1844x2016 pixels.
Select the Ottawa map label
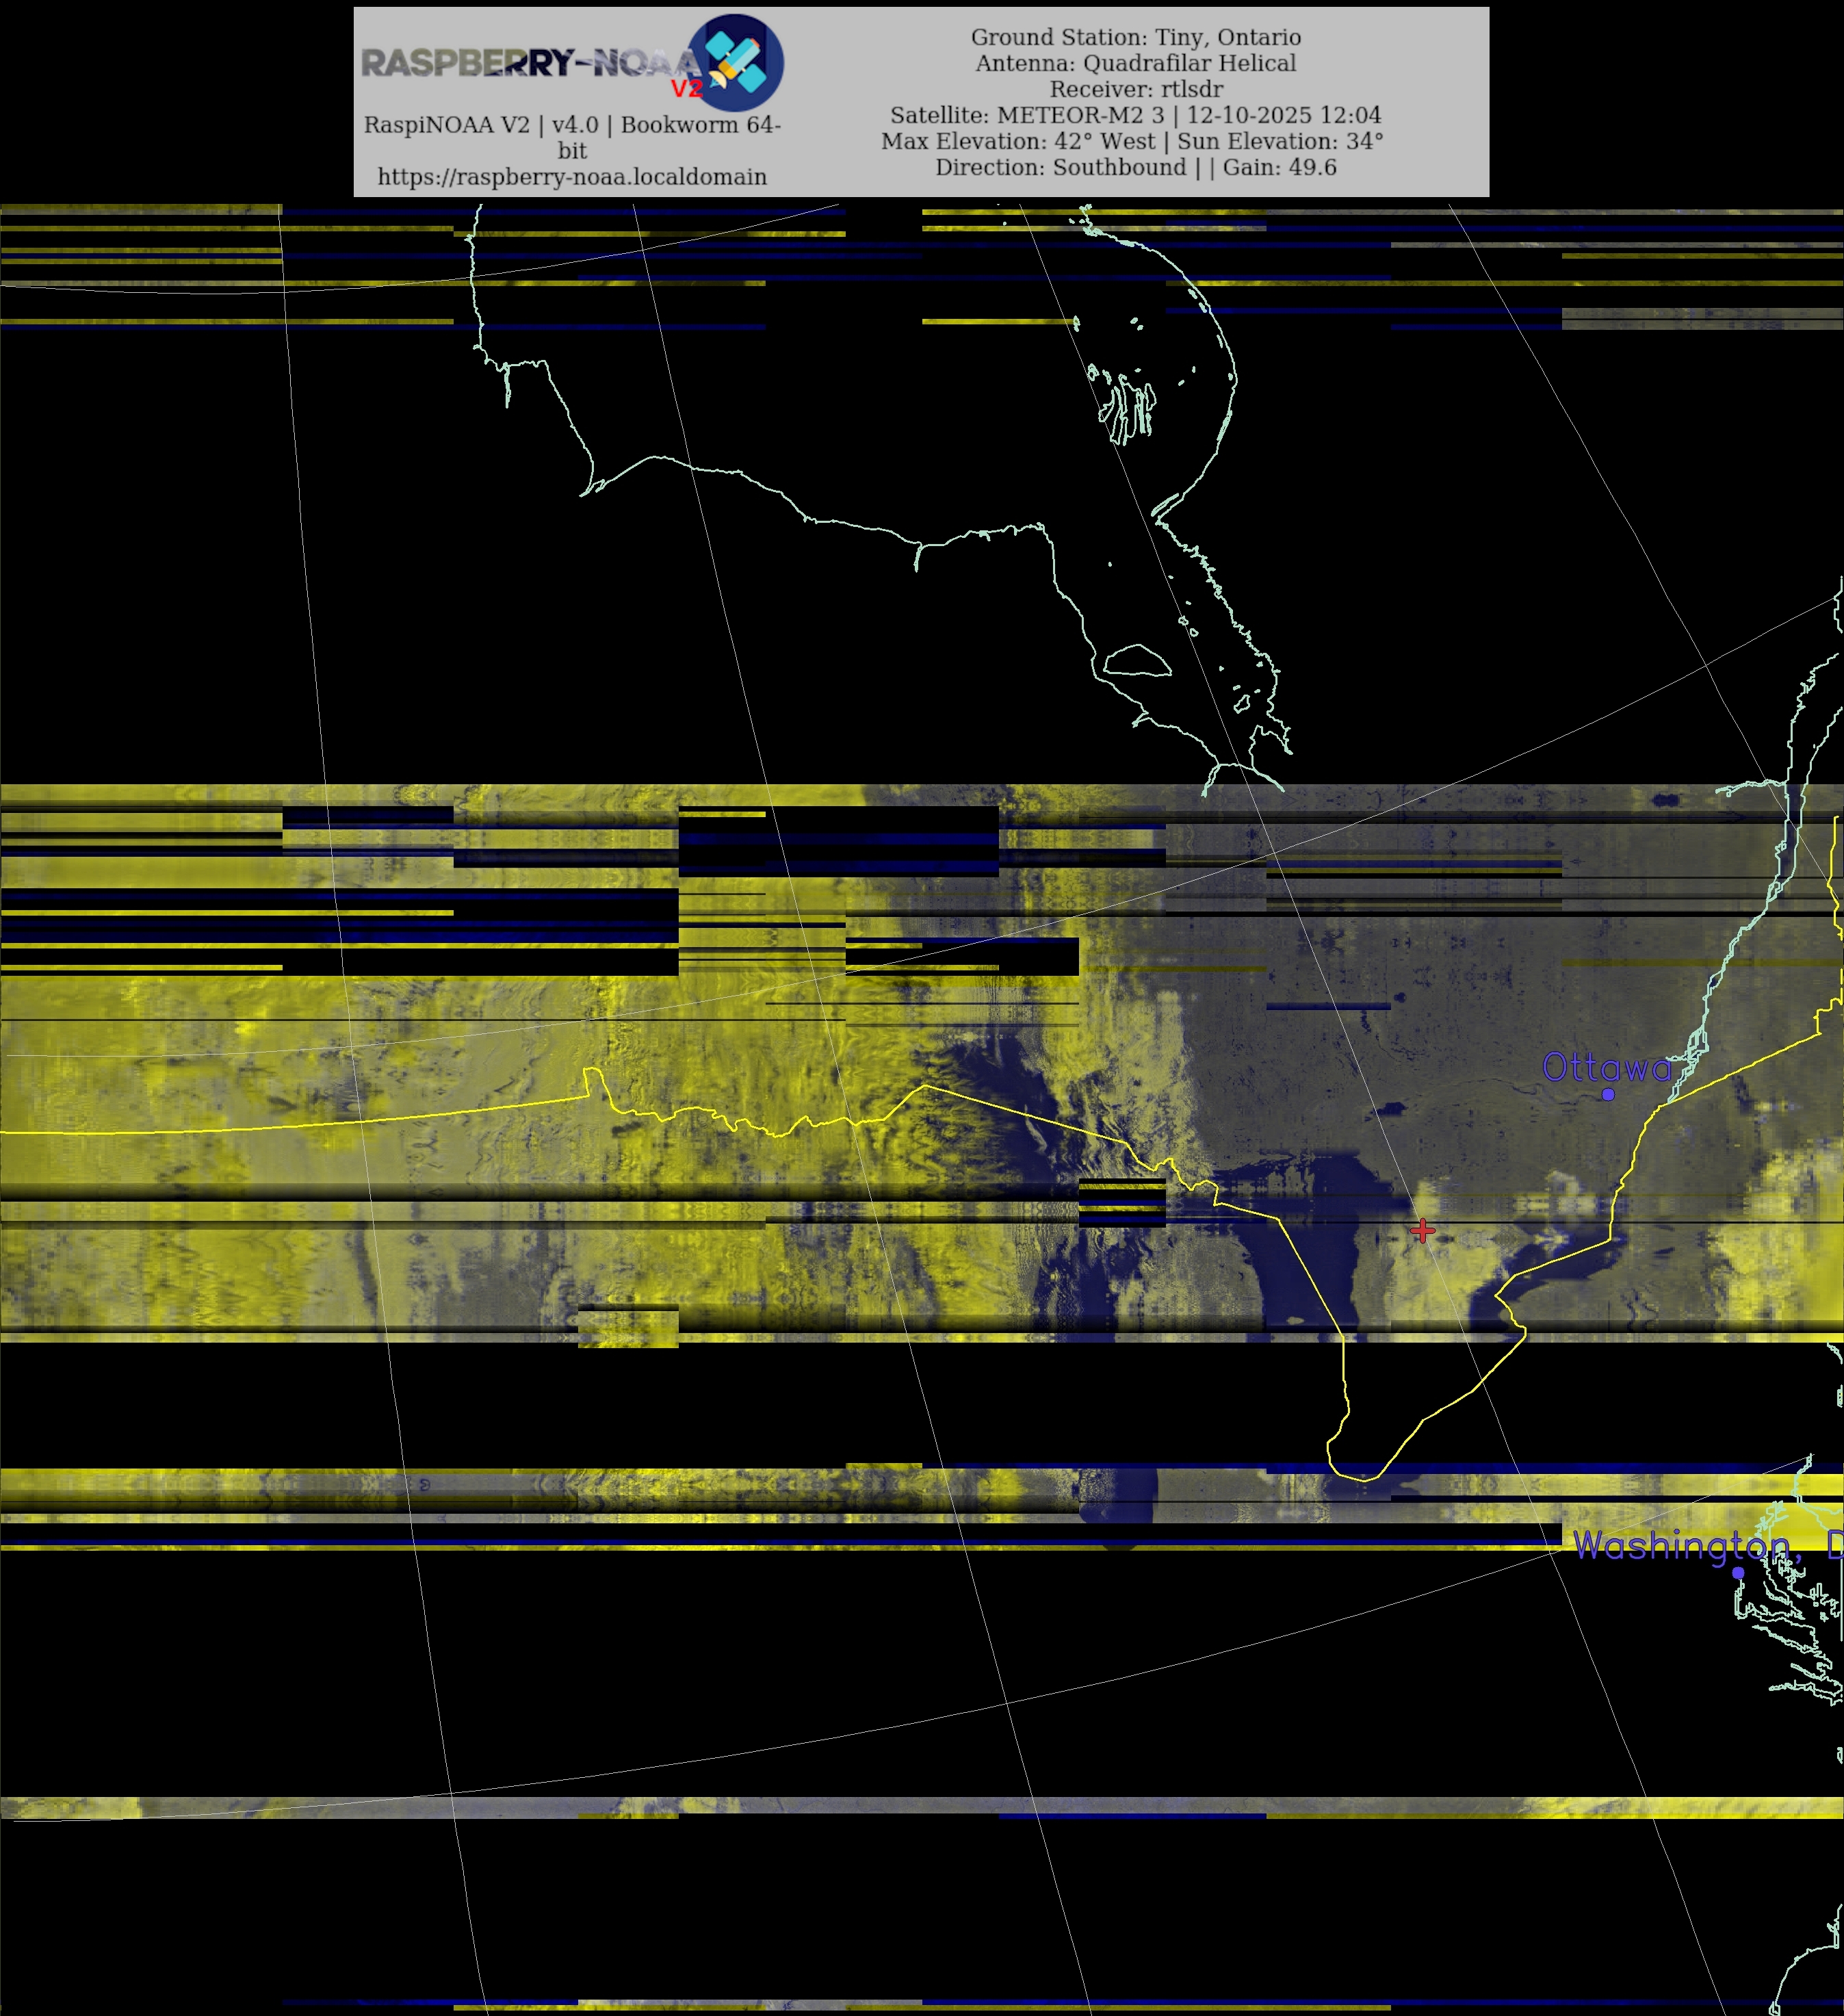[1606, 1067]
